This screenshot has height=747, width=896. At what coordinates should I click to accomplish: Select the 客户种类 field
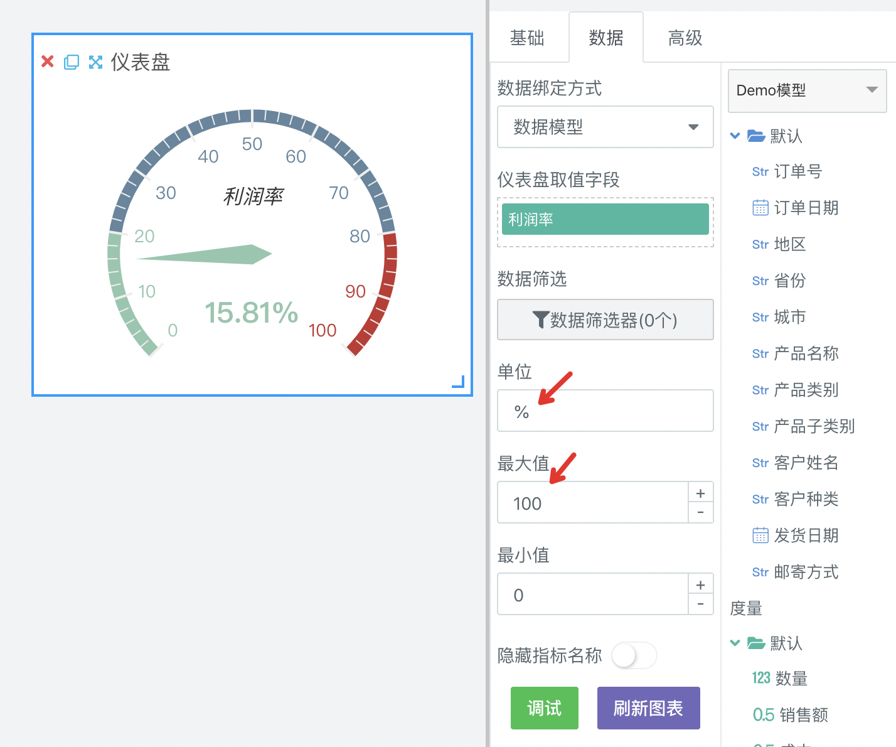806,500
